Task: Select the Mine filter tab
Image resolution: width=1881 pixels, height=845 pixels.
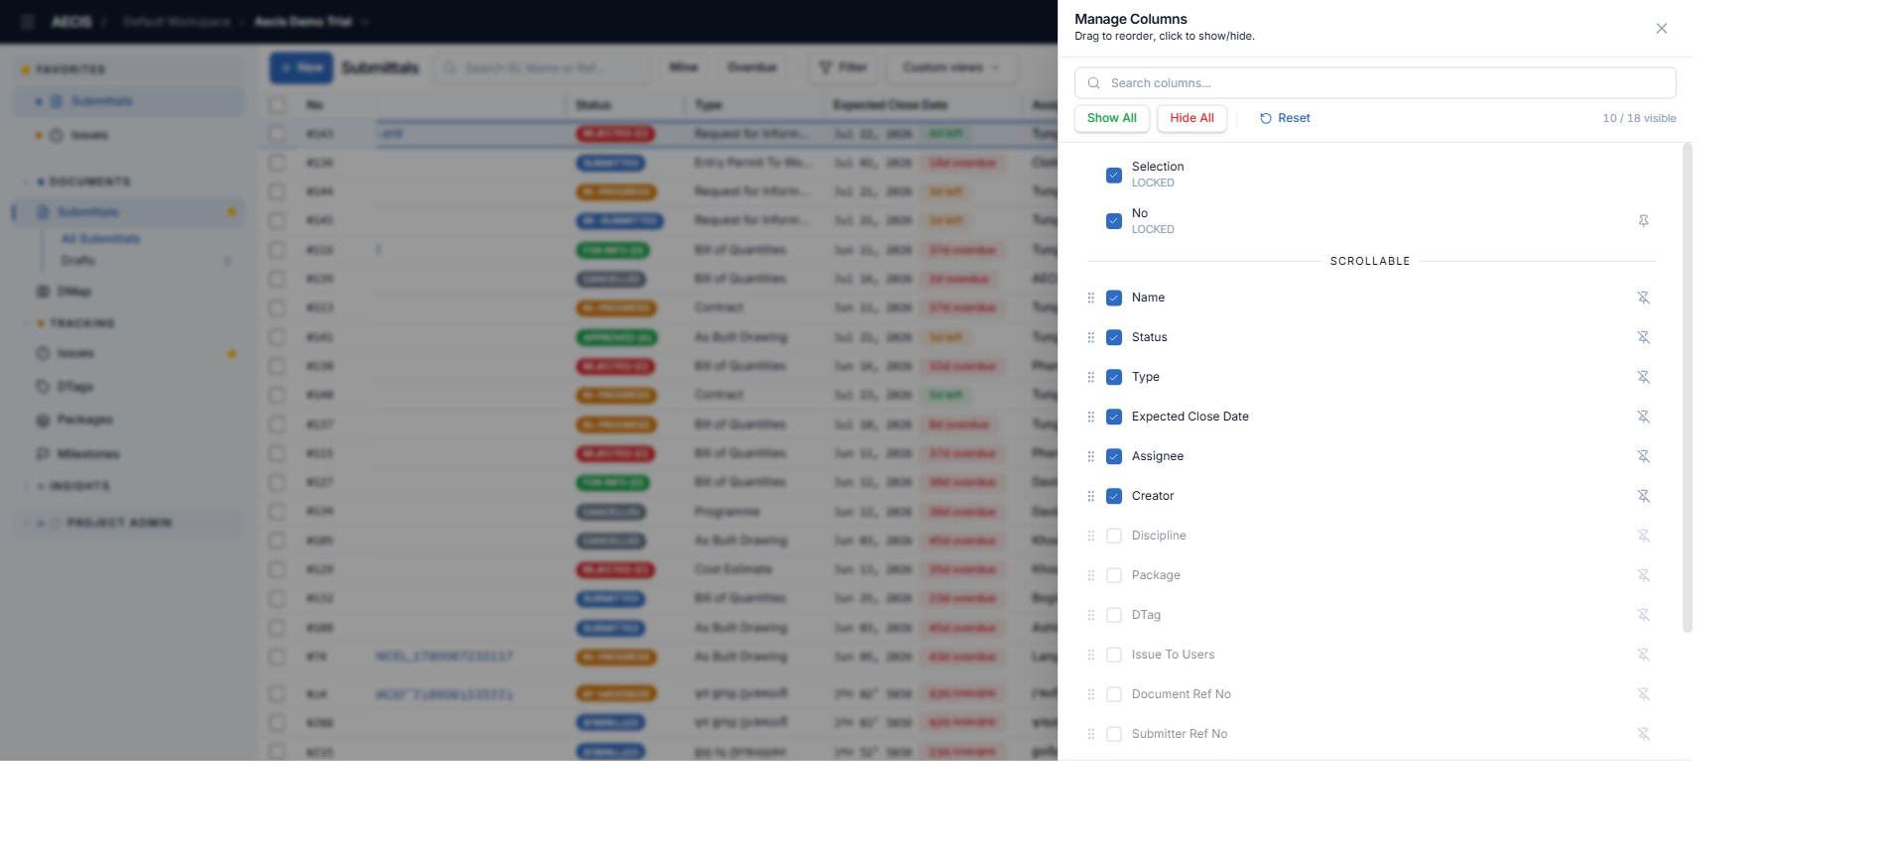Action: 684,67
